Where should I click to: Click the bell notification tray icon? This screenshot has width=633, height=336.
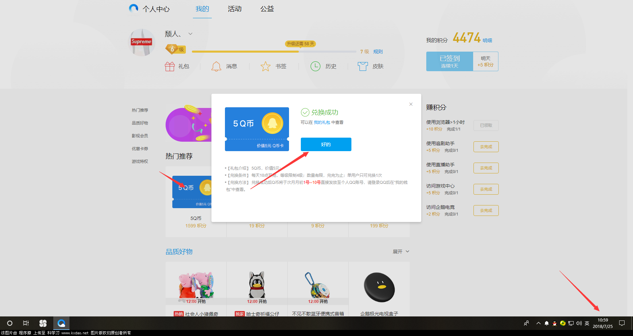coord(547,323)
